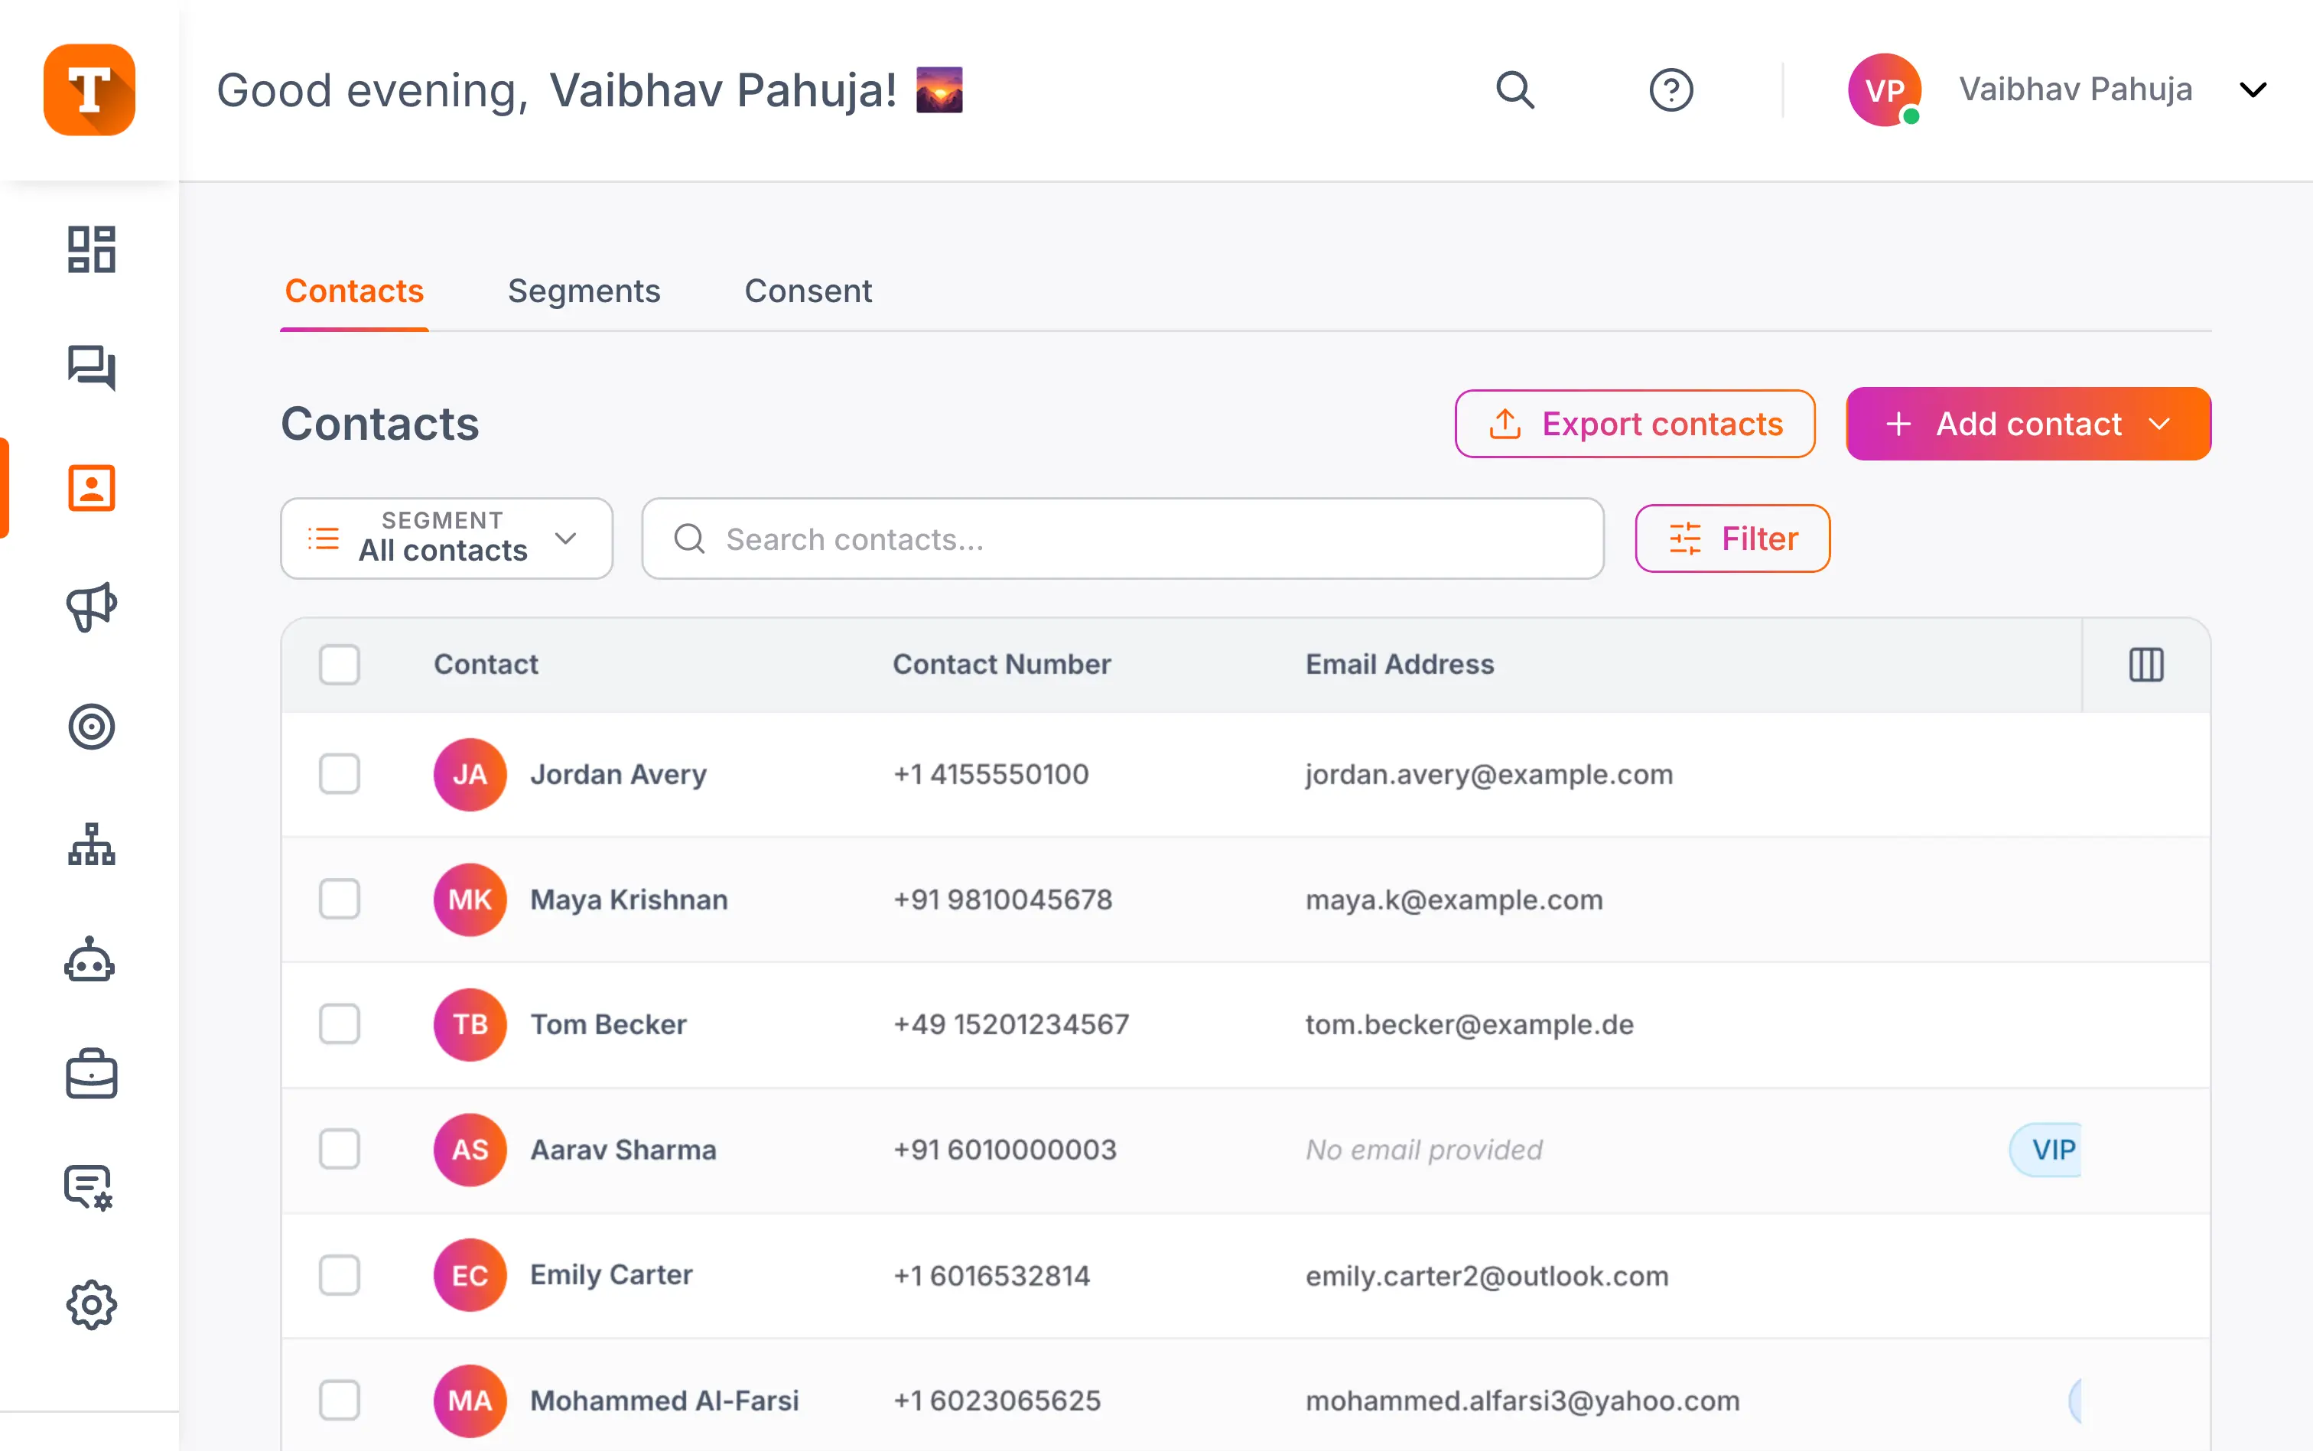Viewport: 2313px width, 1451px height.
Task: Click the VP profile avatar
Action: point(1884,89)
